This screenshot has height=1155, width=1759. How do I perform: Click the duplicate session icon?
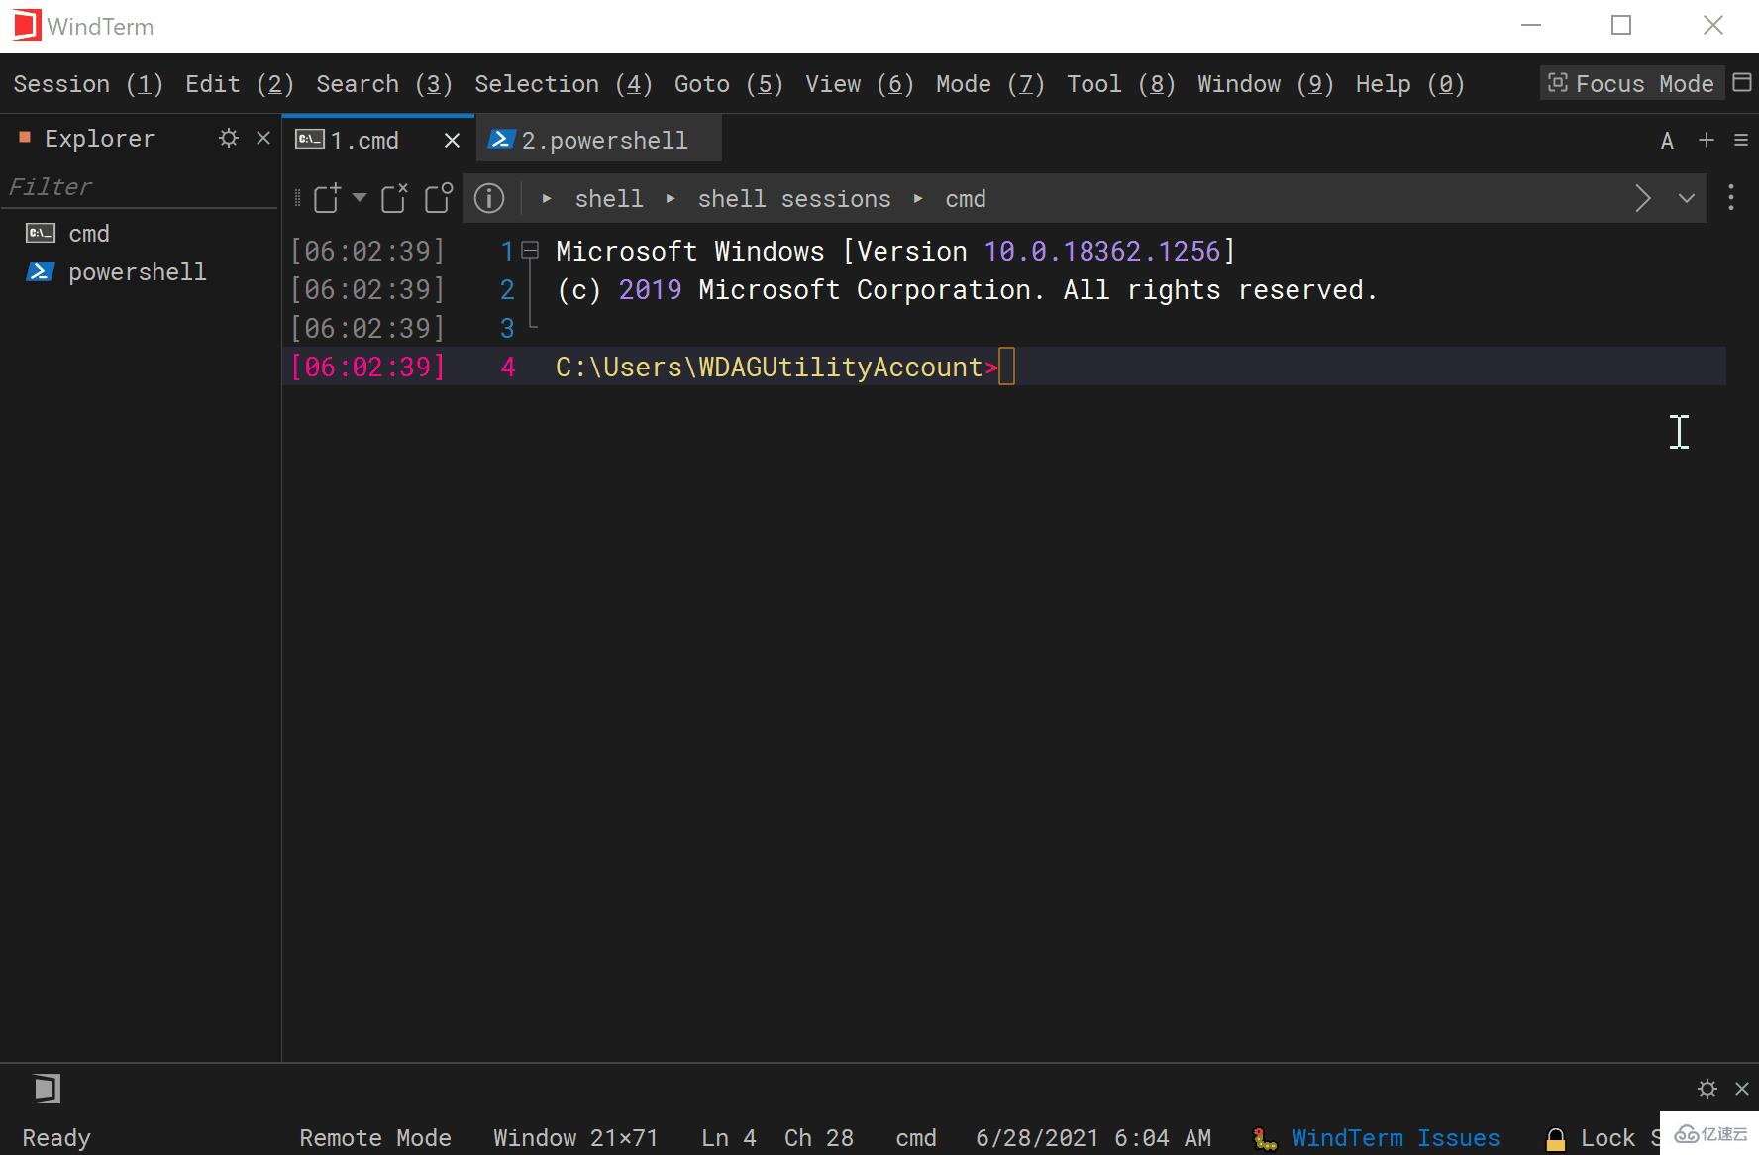point(438,198)
